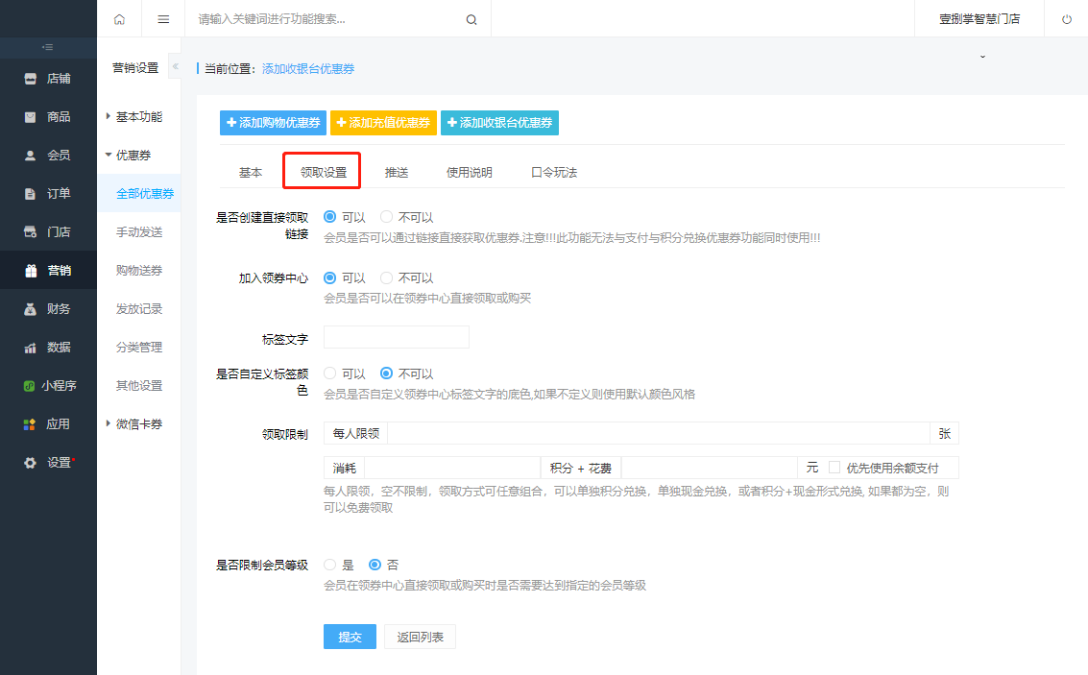Open 订单 in the main sidebar

click(x=48, y=194)
